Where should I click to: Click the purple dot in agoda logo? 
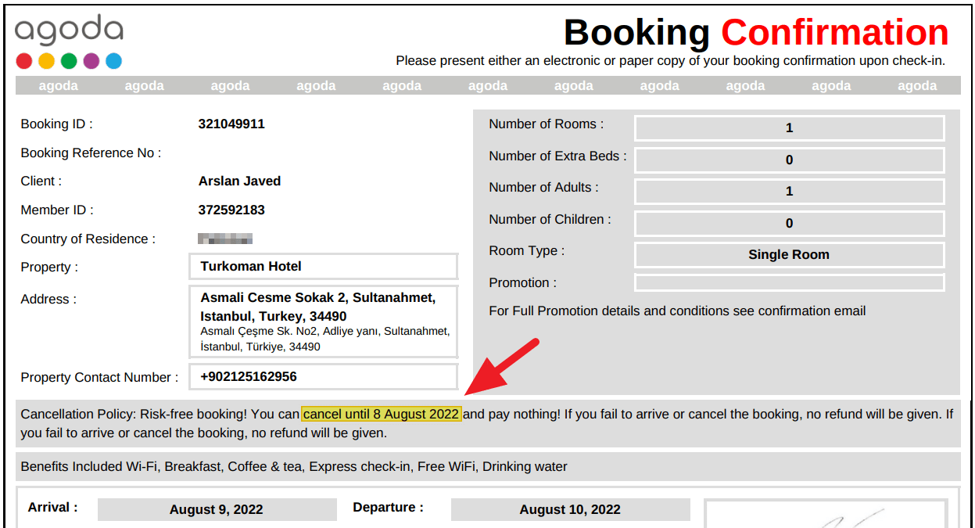click(x=91, y=61)
